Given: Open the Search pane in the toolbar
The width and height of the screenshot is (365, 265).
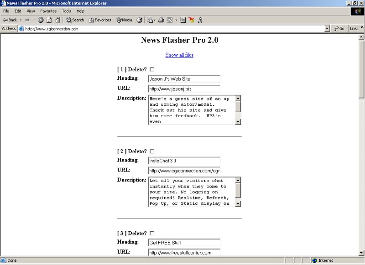Looking at the screenshot, I should (75, 20).
